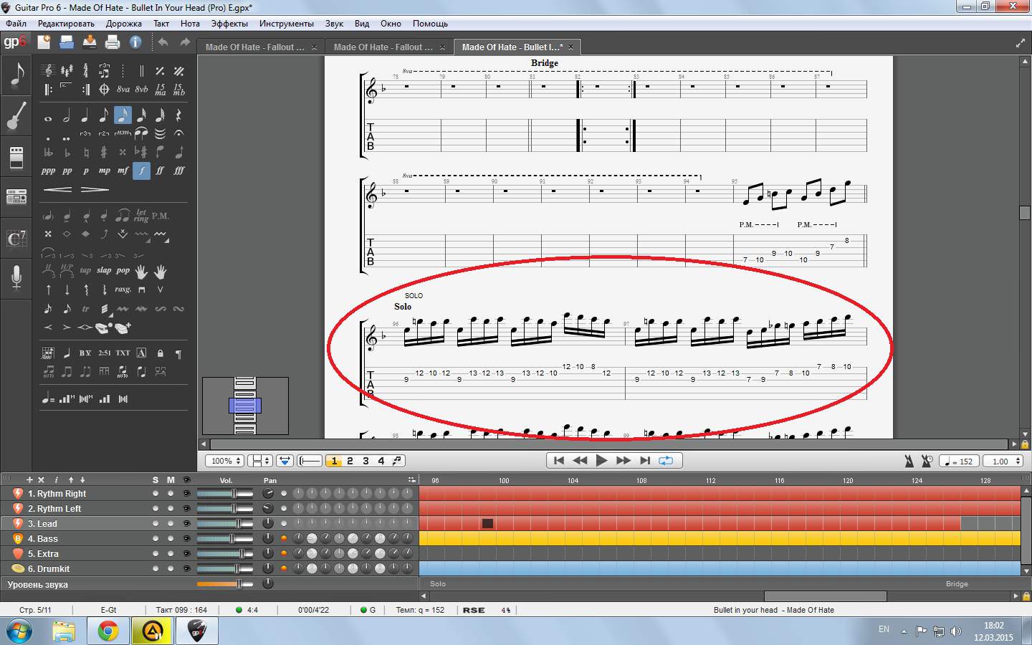Add a trill tr effect

coord(85,309)
